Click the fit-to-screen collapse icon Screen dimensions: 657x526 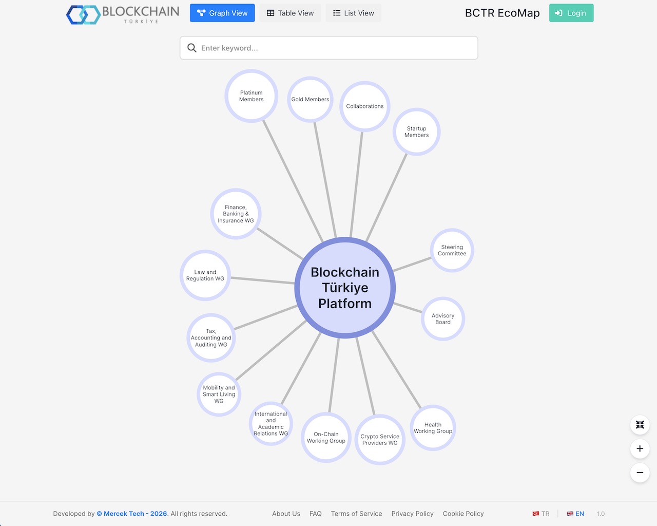(x=640, y=425)
